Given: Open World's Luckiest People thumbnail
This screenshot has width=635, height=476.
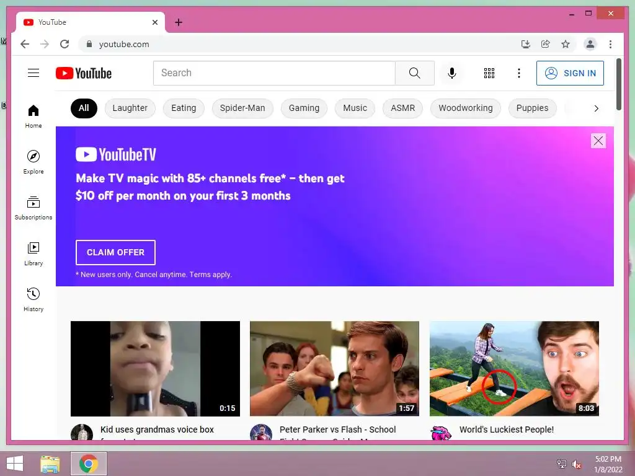Looking at the screenshot, I should (514, 368).
